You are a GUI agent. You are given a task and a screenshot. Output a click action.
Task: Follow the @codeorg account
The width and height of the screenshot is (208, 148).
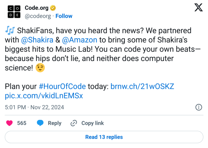pos(64,16)
